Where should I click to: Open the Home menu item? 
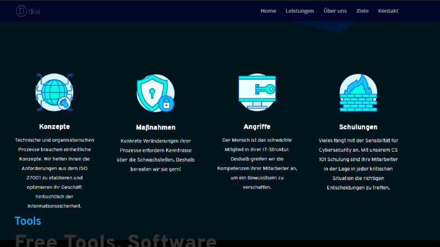pos(268,11)
